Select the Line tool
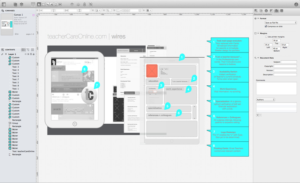This screenshot has width=300, height=183. tap(48, 4)
